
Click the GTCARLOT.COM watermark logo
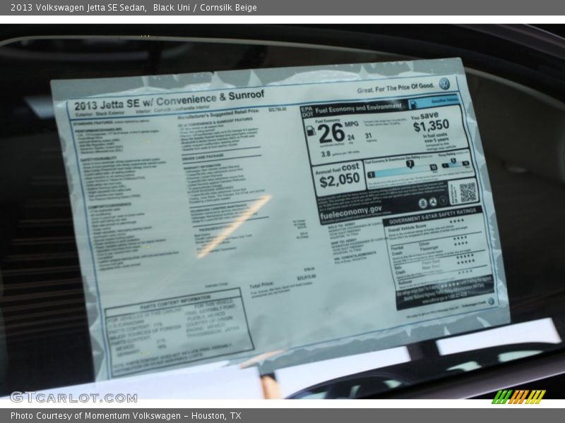73,397
